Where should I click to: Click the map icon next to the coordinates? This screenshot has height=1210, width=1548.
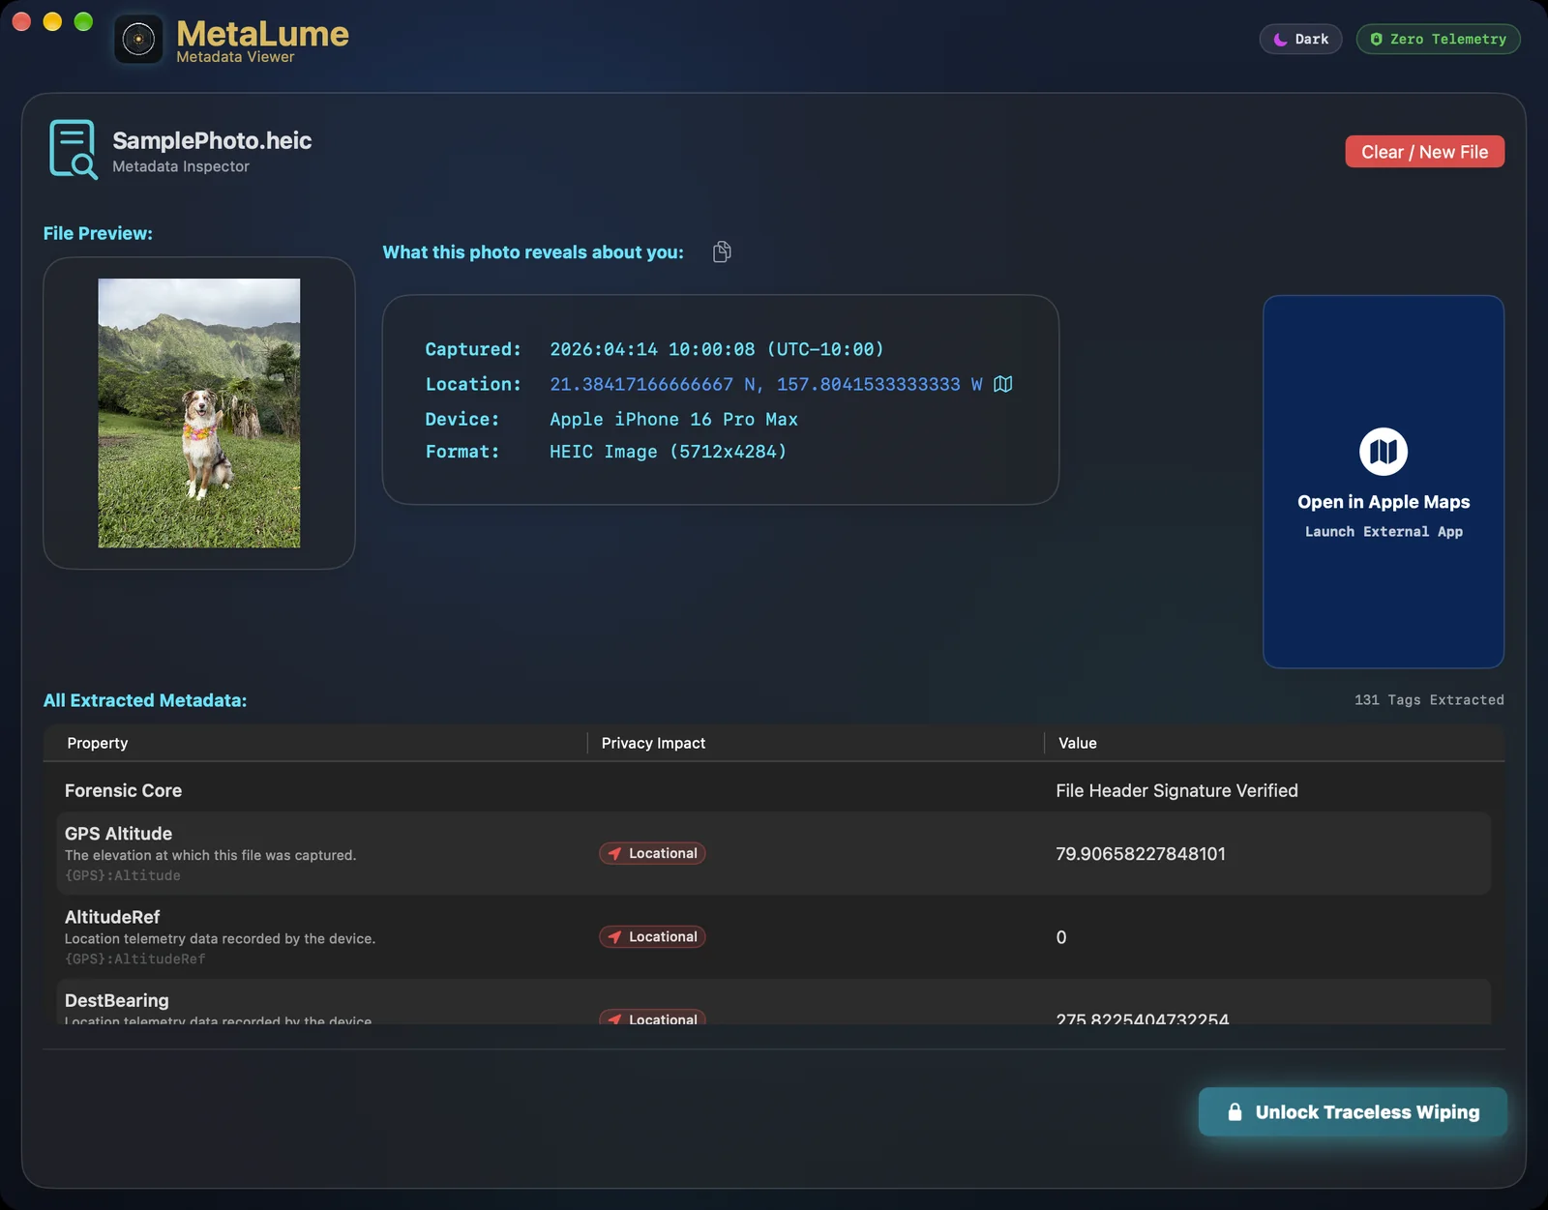(x=1003, y=384)
